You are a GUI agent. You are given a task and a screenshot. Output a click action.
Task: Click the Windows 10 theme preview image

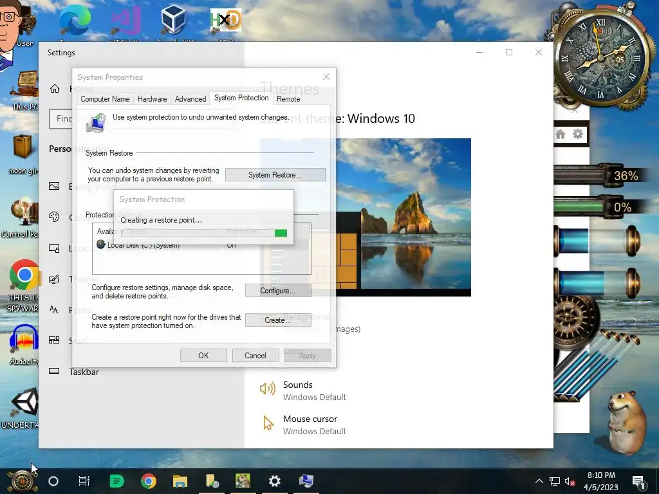(x=404, y=217)
